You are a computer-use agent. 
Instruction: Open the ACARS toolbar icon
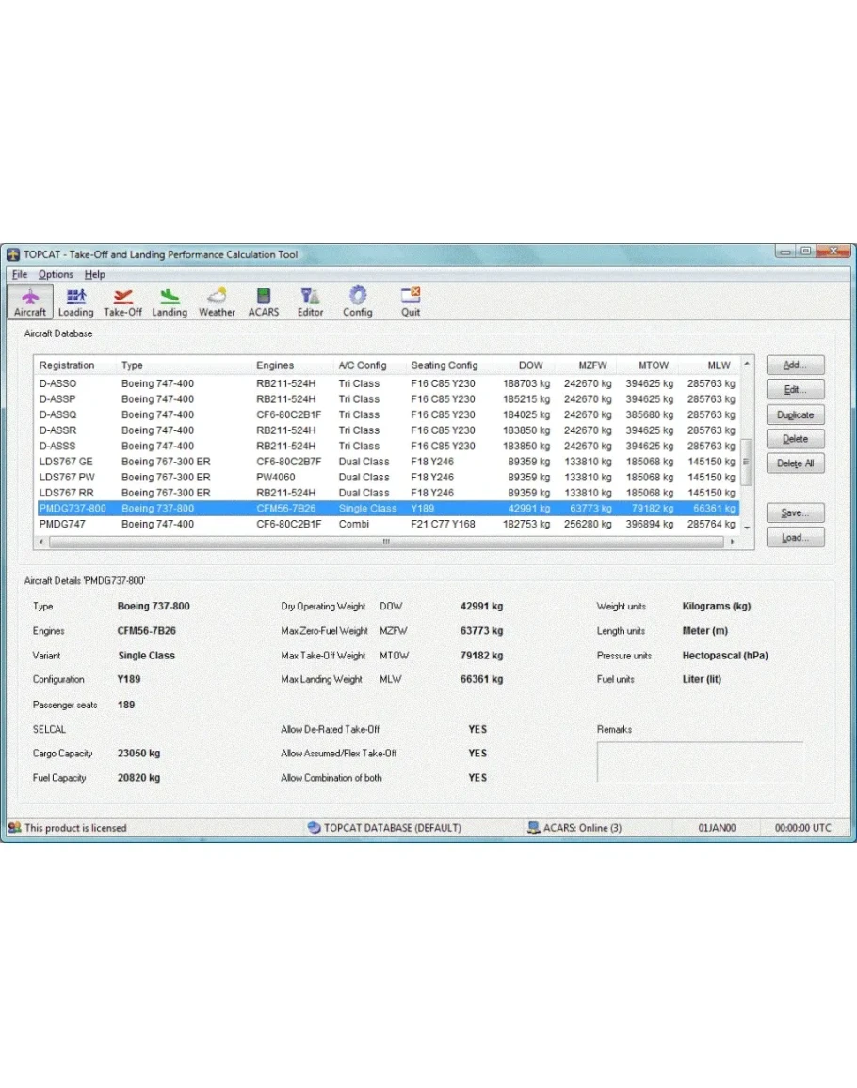pos(264,302)
